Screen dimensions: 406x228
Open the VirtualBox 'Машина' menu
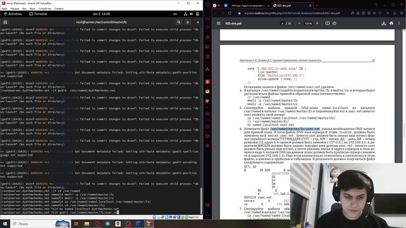(x=15, y=8)
